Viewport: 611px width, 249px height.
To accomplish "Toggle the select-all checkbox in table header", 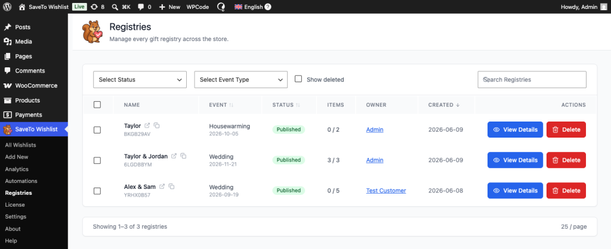I will [97, 105].
